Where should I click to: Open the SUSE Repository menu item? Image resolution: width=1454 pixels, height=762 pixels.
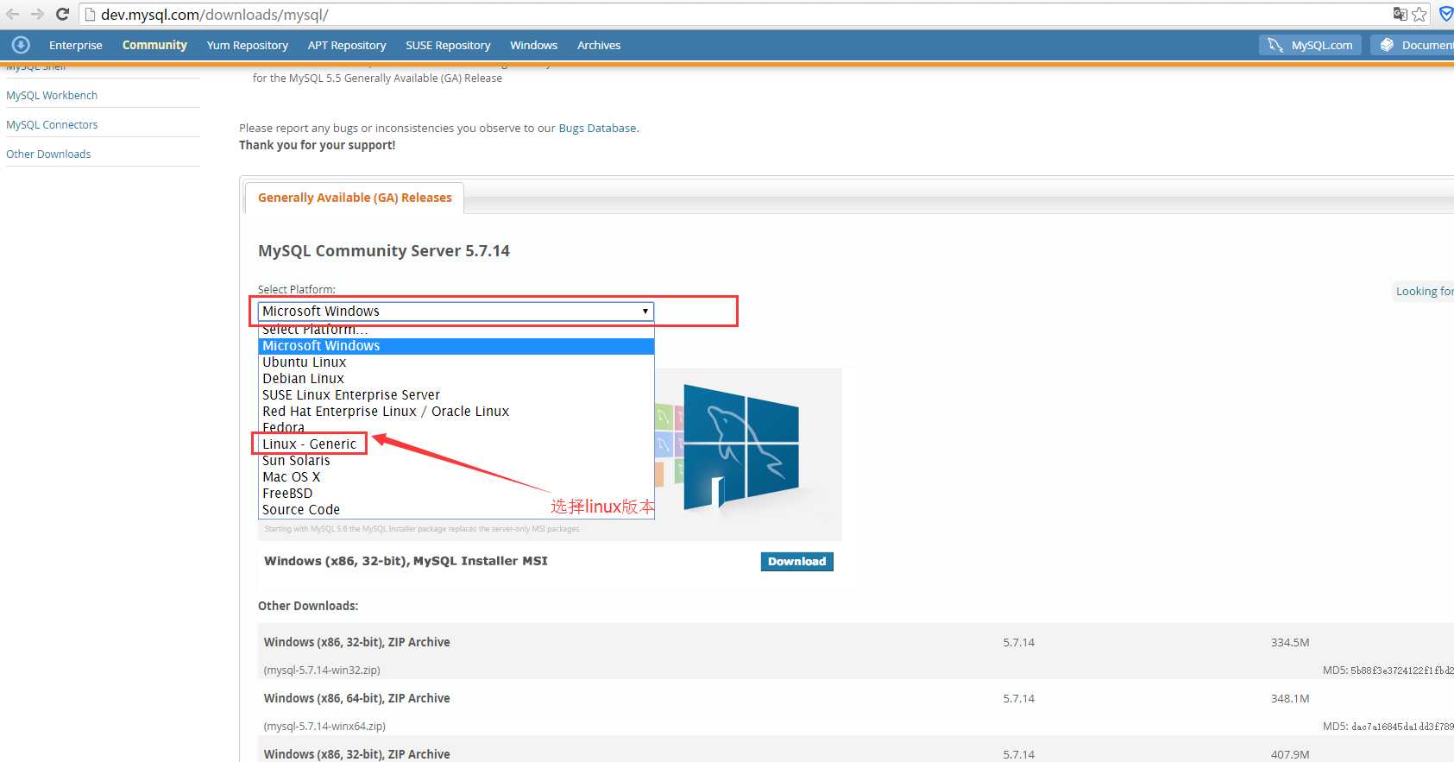pyautogui.click(x=448, y=45)
